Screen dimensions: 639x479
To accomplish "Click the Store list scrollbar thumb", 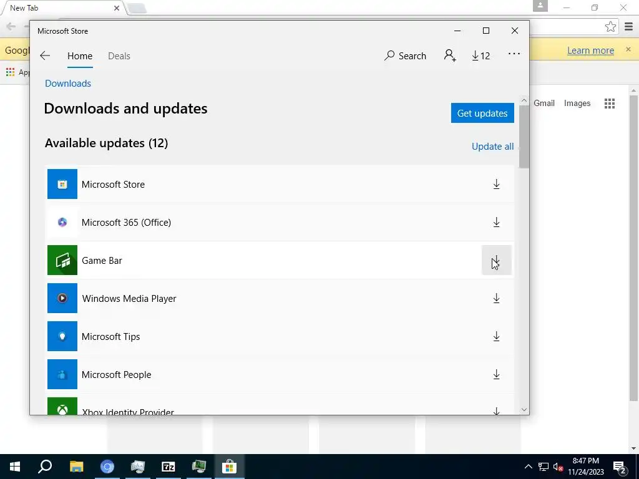I will [x=524, y=137].
